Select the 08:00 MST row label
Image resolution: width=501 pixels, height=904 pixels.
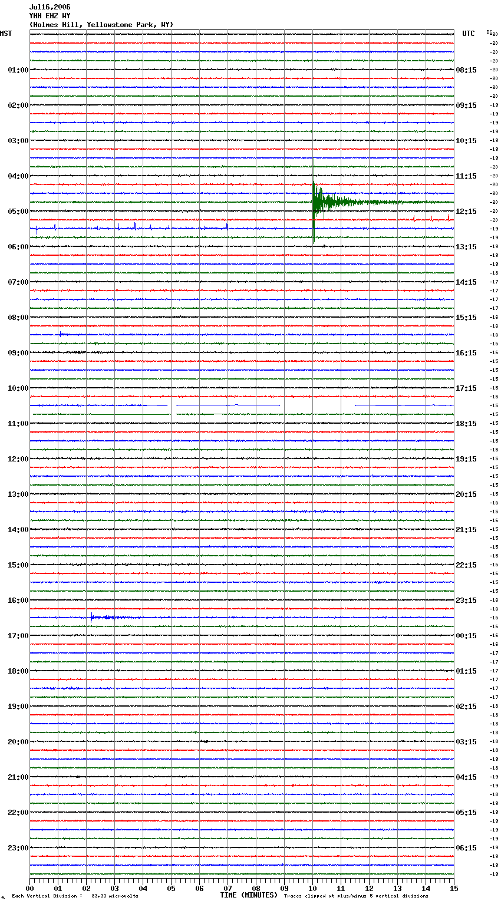pos(18,318)
